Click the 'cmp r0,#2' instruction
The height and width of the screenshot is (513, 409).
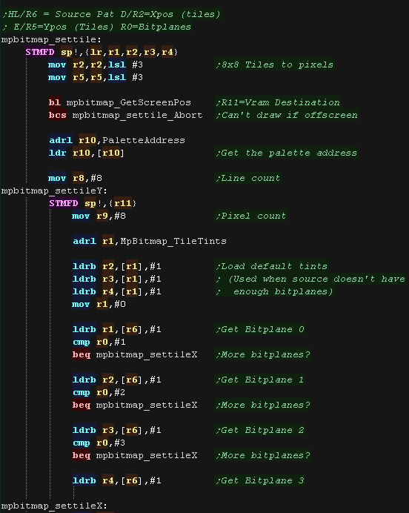[x=99, y=392]
